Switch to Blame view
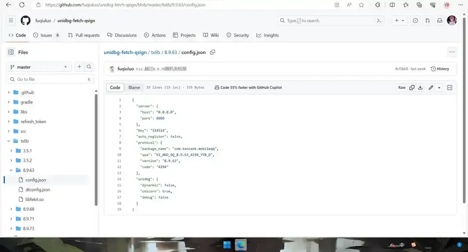 134,88
